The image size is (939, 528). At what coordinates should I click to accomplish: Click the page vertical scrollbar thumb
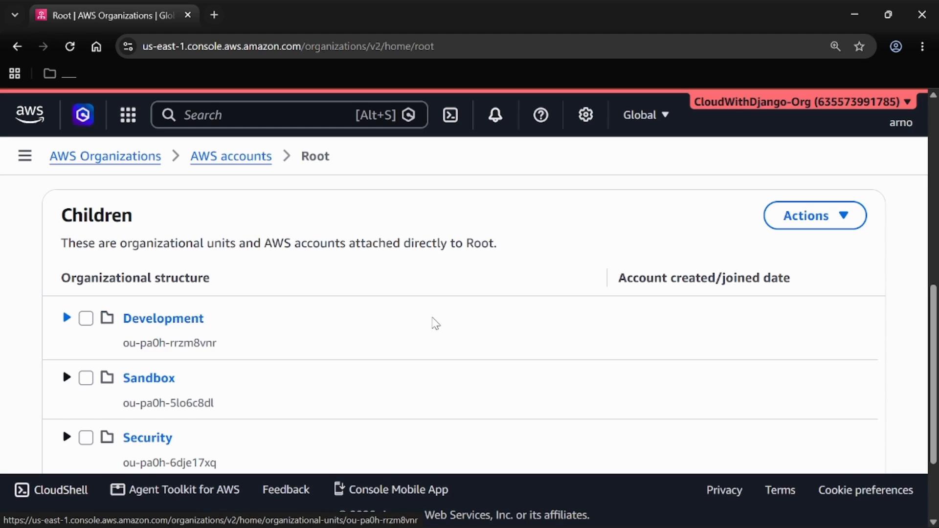933,374
